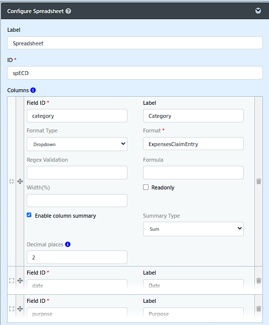Uncheck Enable column summary
This screenshot has height=325, width=269.
pos(29,215)
